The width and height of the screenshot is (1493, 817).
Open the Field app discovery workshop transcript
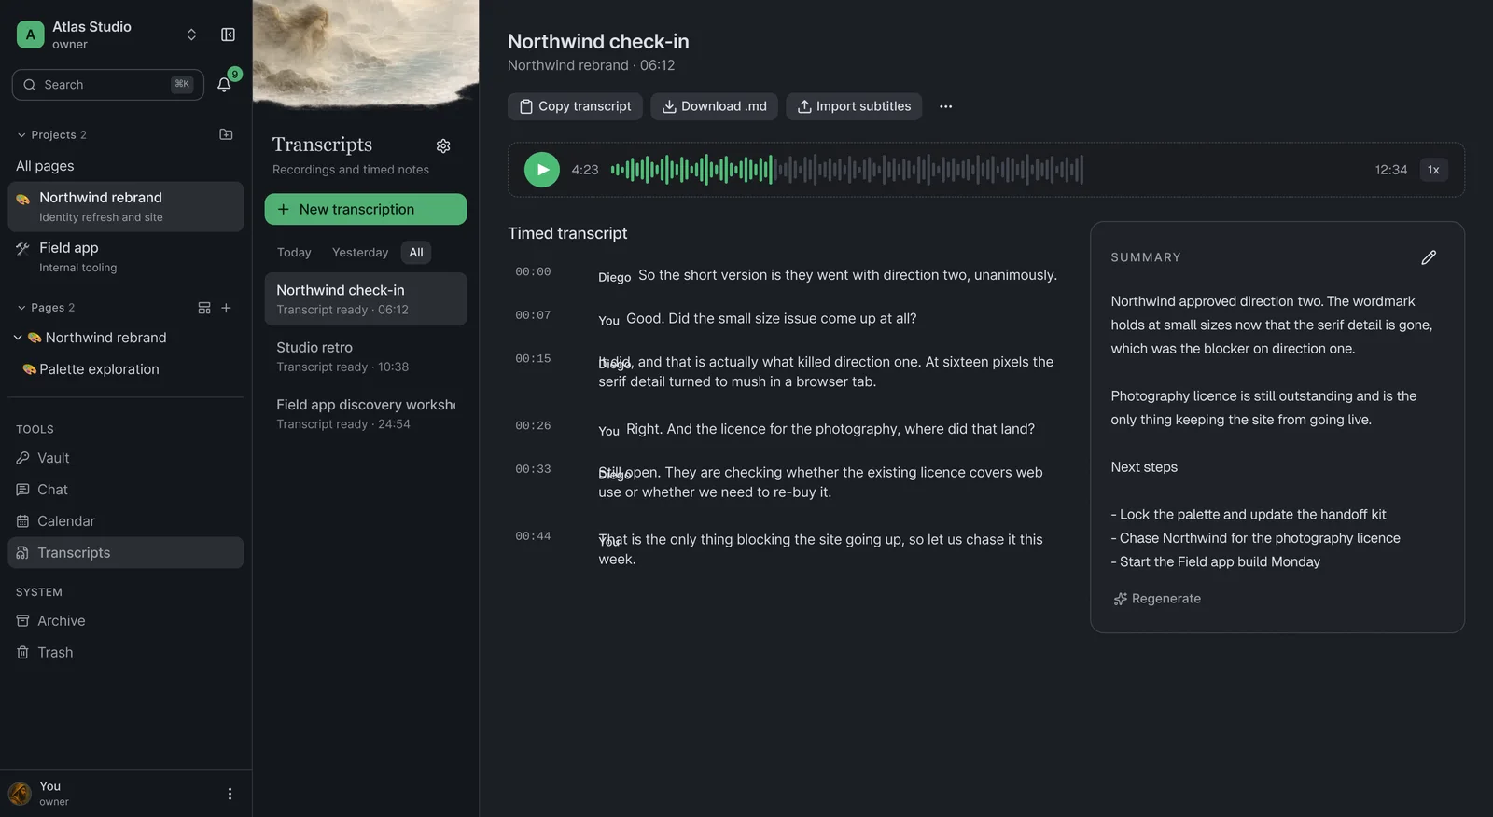[x=366, y=413]
